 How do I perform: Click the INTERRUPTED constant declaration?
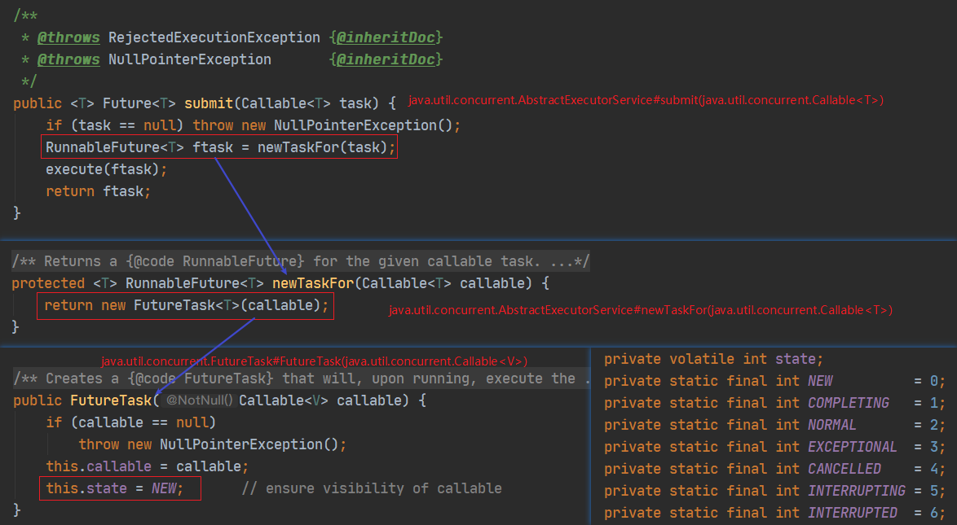774,513
